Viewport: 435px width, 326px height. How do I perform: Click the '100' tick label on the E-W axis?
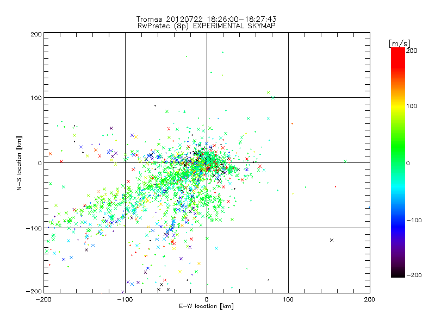coord(288,300)
